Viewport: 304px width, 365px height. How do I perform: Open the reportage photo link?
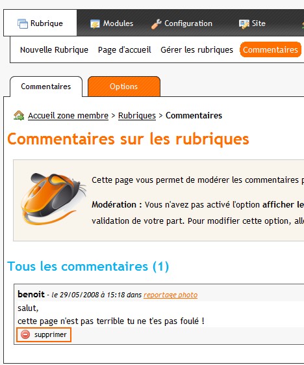171,295
